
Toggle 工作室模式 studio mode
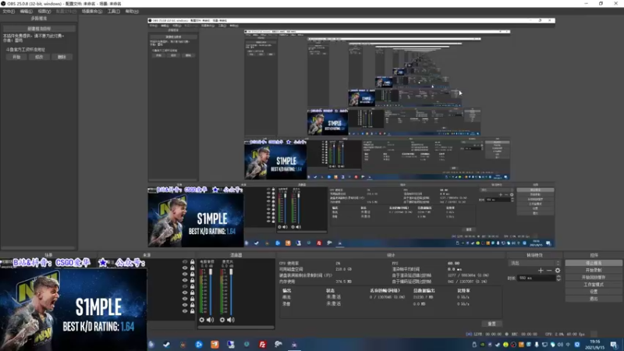[594, 285]
